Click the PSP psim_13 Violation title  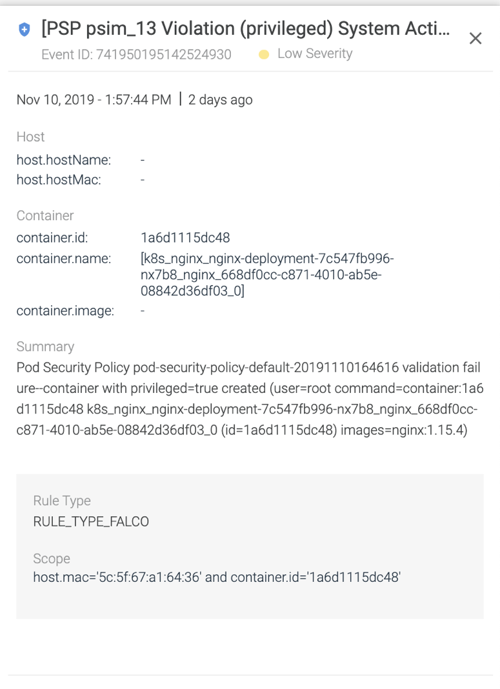pos(246,28)
